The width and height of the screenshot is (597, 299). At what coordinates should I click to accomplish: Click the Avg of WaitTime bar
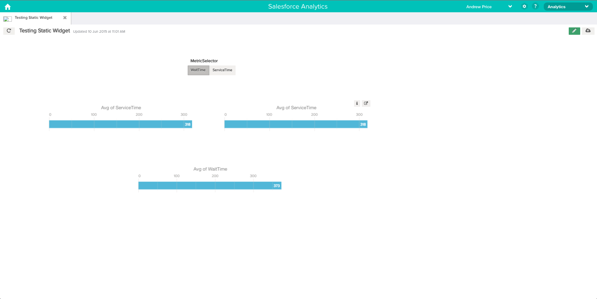tap(210, 186)
